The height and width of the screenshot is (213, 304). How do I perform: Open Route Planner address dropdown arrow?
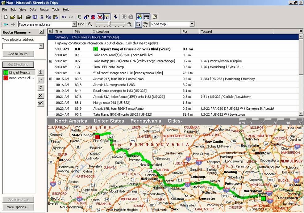point(41,46)
